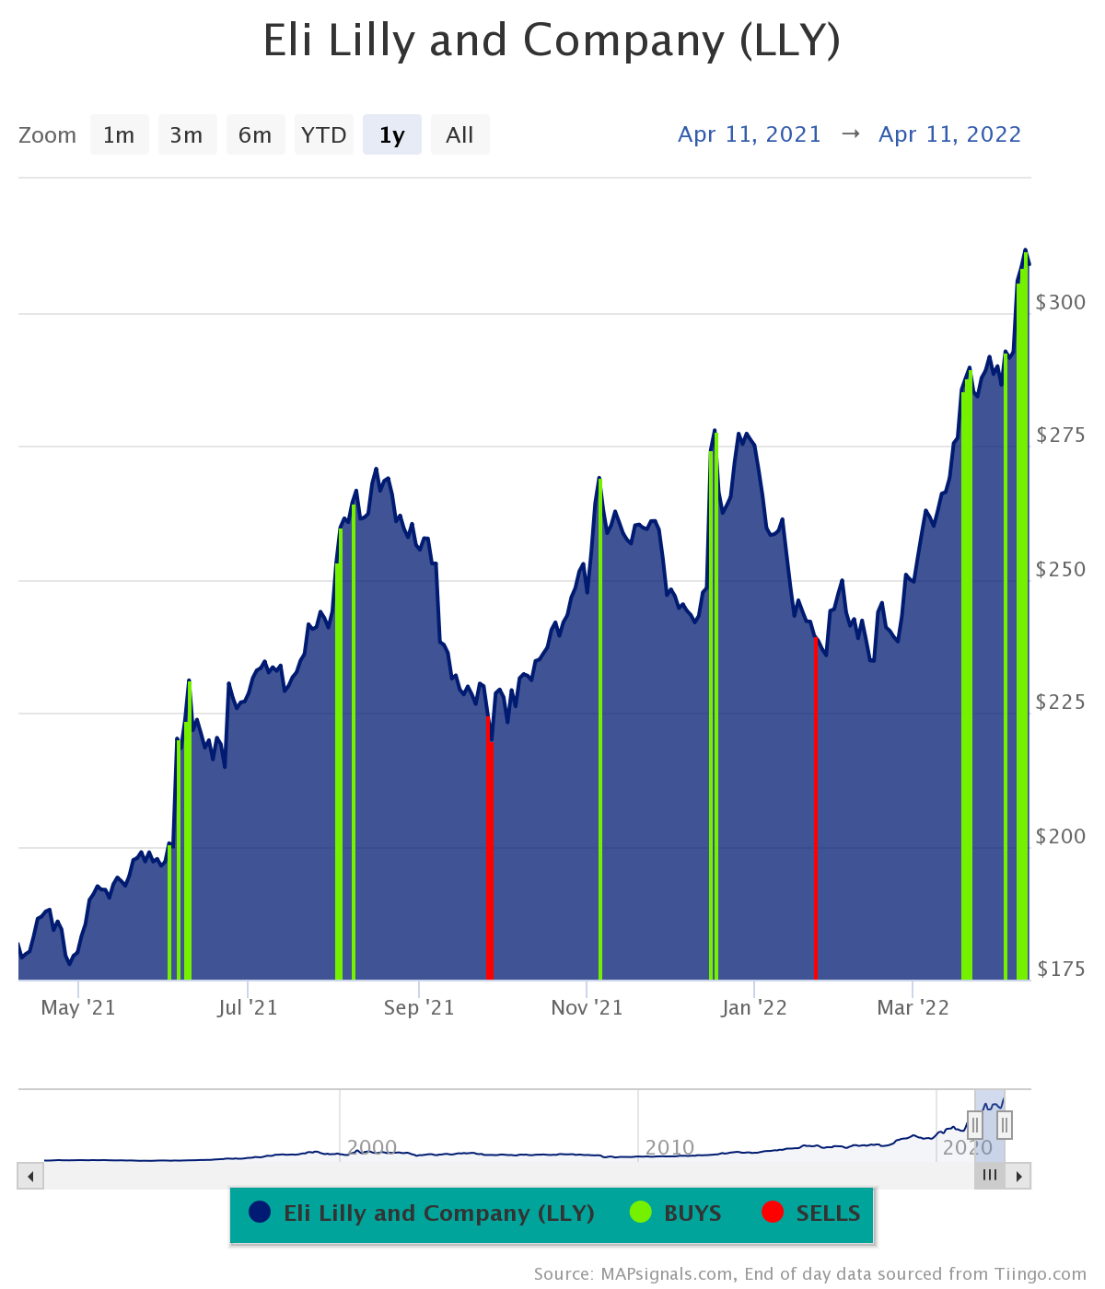
Task: Click the red sell signal bar near Oct '21
Action: (x=489, y=848)
